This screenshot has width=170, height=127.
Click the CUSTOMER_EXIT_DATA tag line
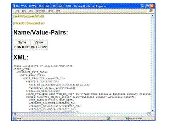[x=32, y=72]
